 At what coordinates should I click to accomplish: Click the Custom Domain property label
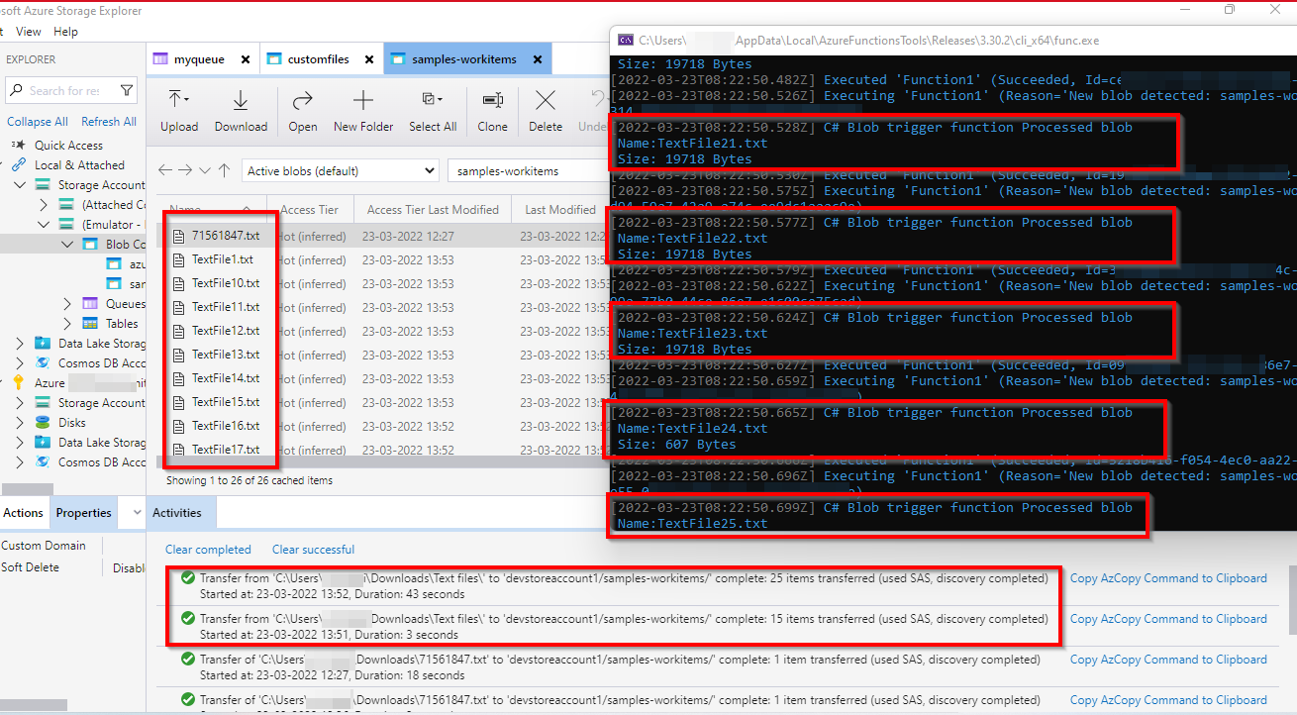44,546
